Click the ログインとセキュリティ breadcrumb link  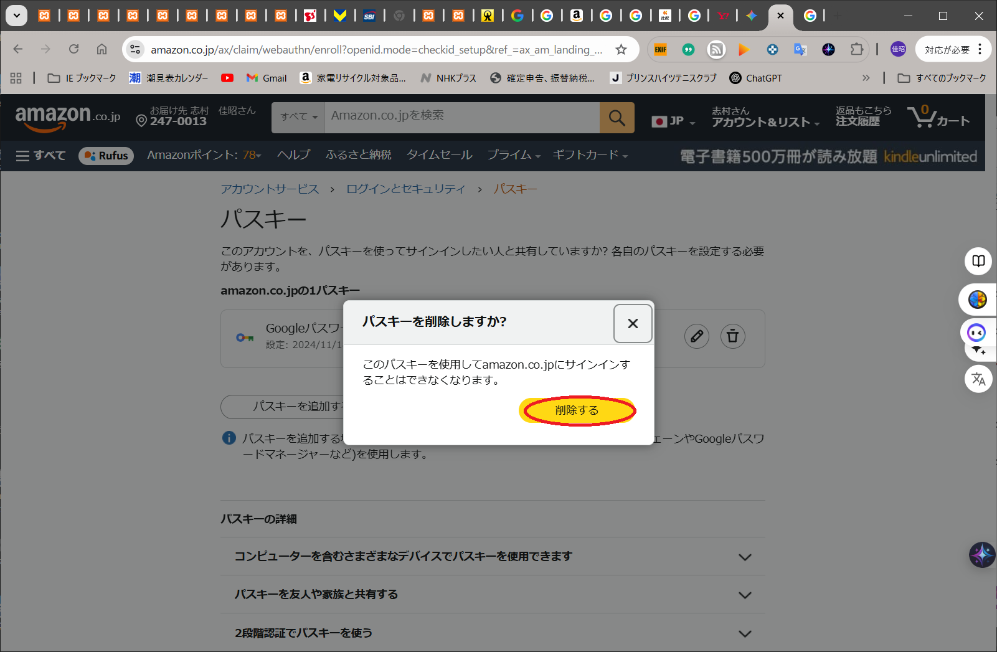[x=405, y=189]
